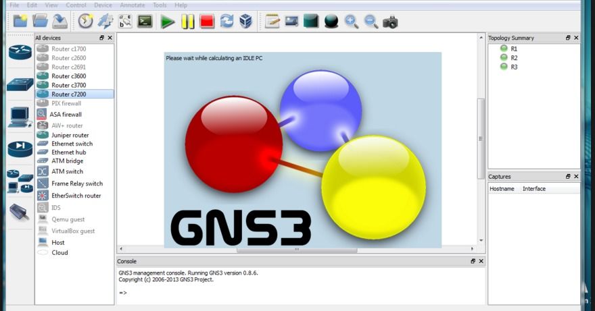Image resolution: width=595 pixels, height=311 pixels.
Task: Select ASA firewall in device list
Action: [x=75, y=115]
